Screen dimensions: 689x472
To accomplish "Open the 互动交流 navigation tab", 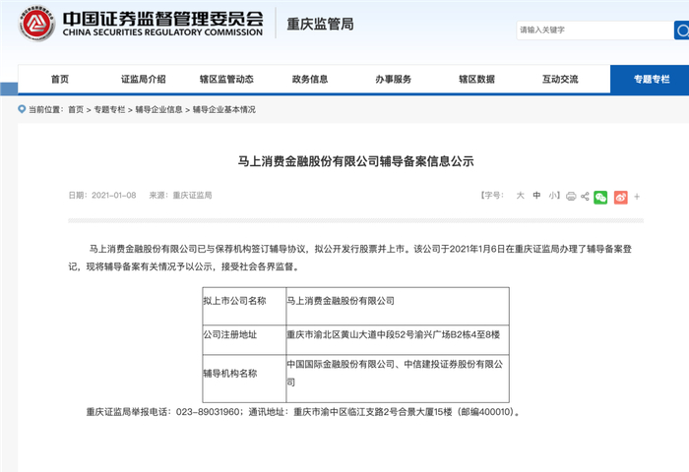I will pos(560,79).
